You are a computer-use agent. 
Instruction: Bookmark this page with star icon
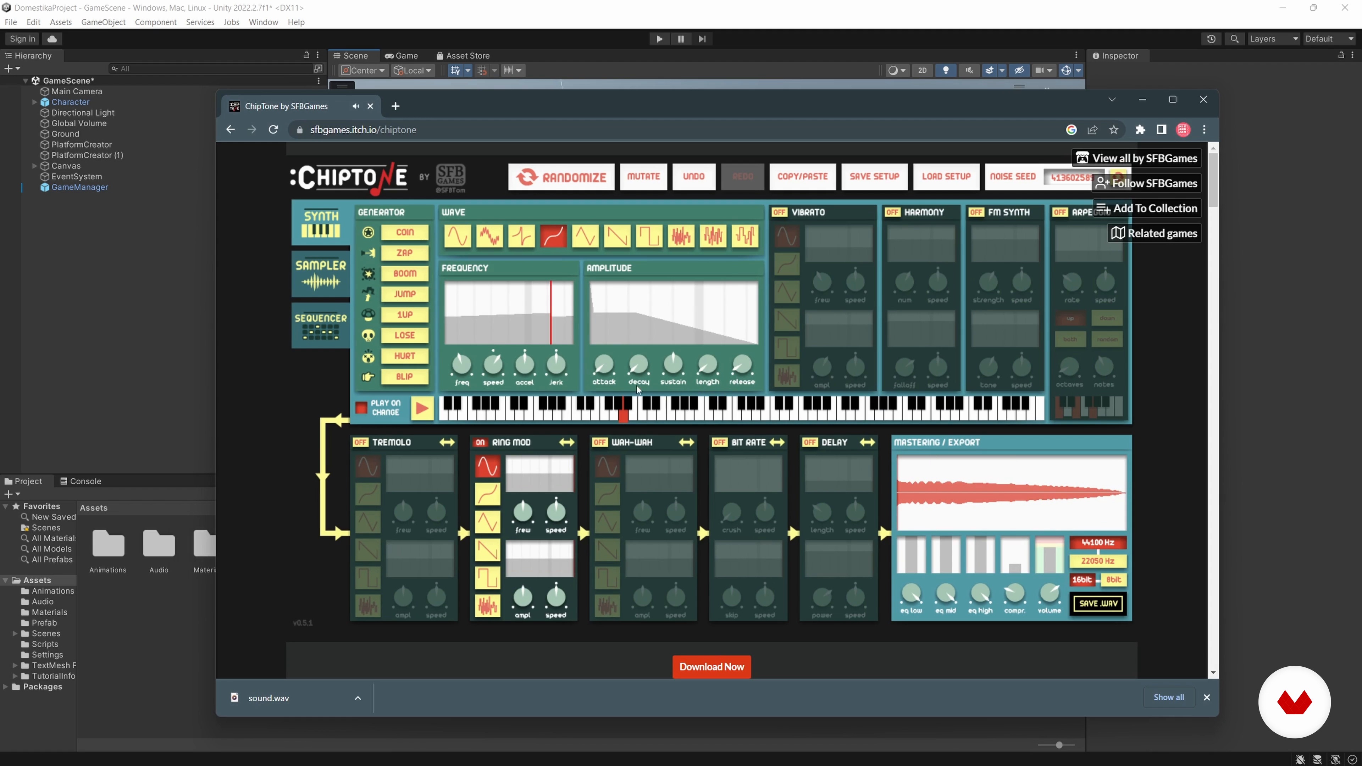click(1114, 129)
